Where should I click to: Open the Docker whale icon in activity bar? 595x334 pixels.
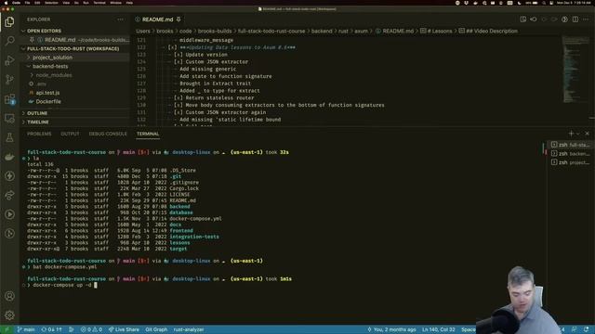point(9,157)
